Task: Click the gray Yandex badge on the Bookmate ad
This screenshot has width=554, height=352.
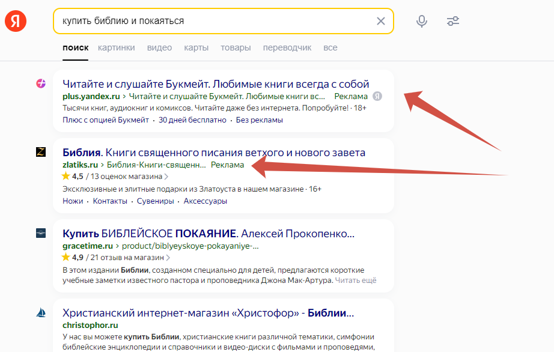Action: click(x=377, y=96)
